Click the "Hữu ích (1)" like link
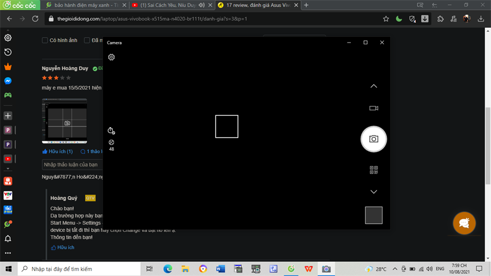This screenshot has width=491, height=276. [x=58, y=152]
